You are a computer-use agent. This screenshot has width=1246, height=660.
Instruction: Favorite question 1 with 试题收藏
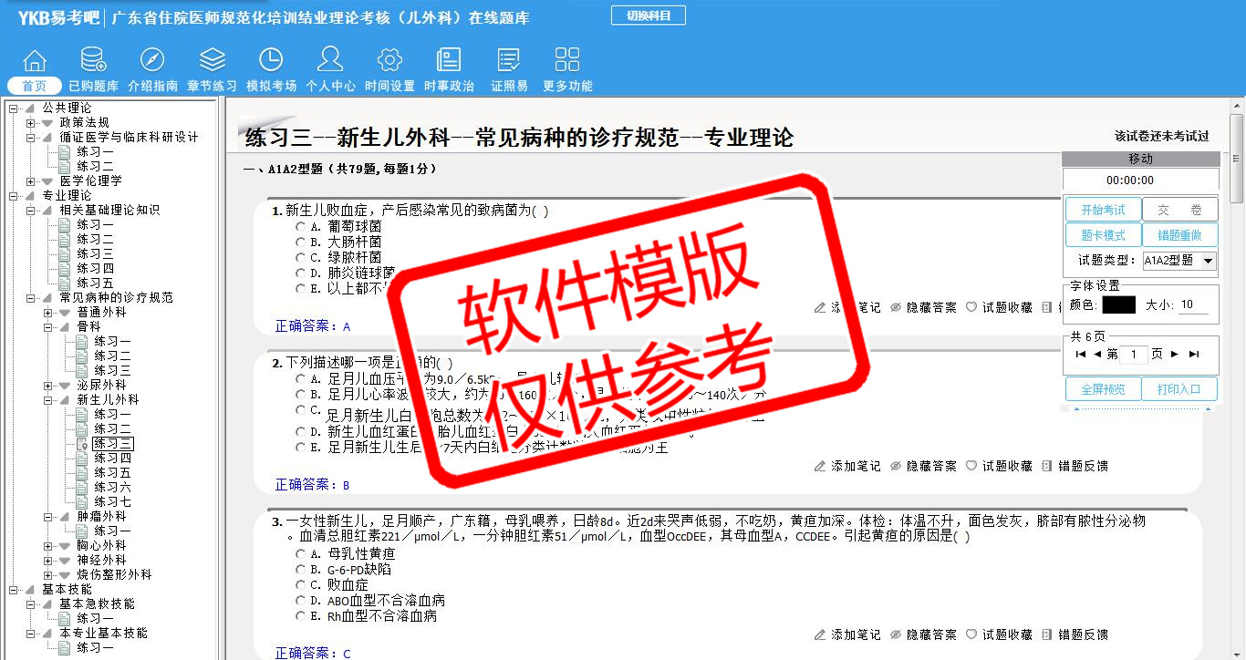point(999,308)
